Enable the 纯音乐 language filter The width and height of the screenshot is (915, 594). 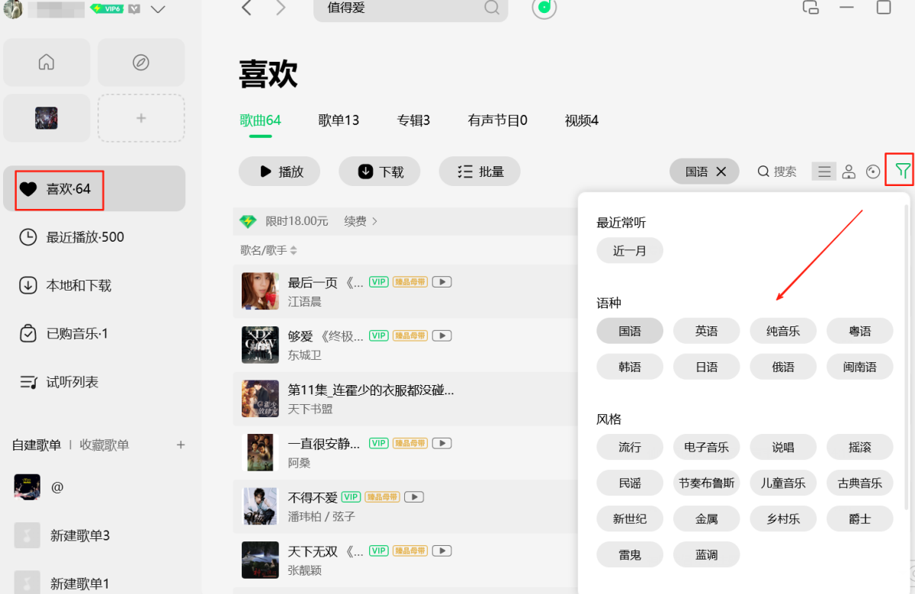click(783, 330)
